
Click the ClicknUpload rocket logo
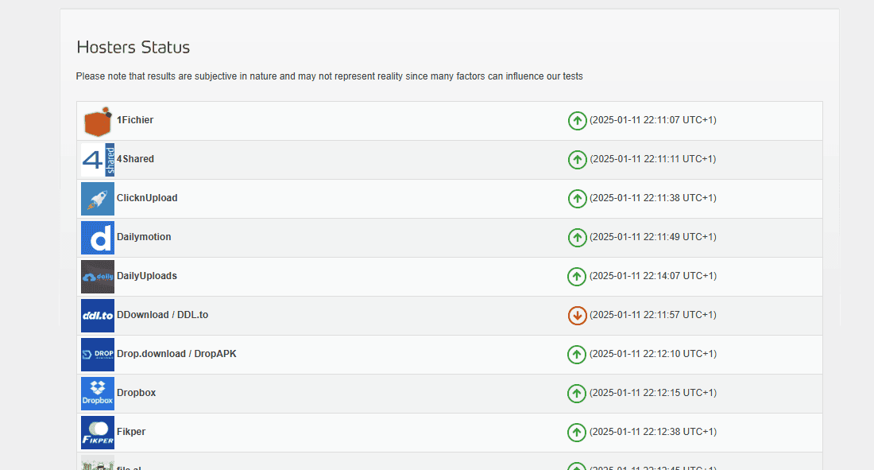98,199
